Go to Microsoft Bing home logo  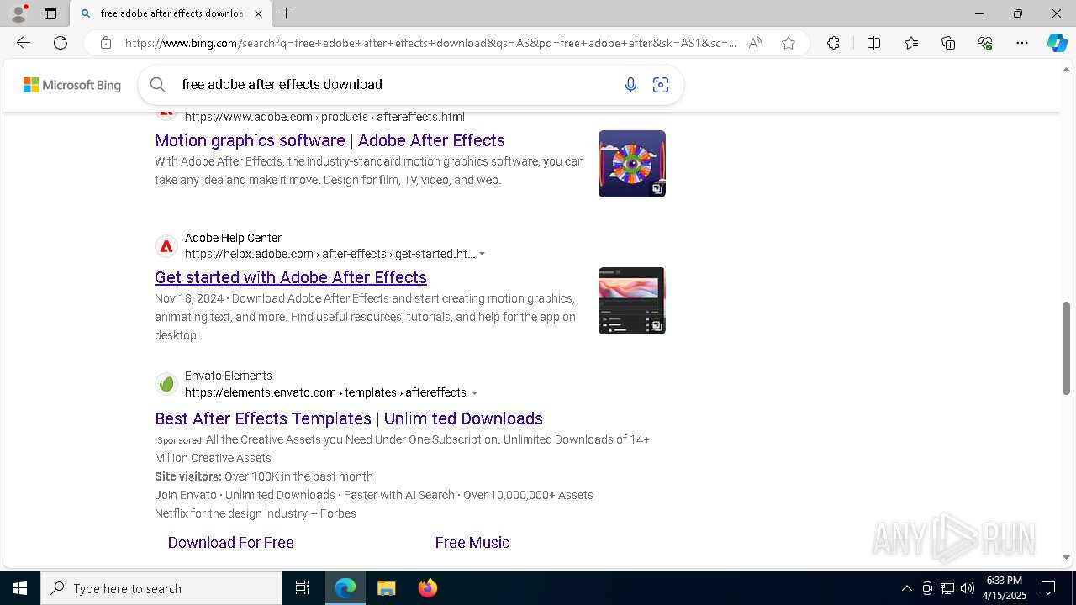[72, 85]
